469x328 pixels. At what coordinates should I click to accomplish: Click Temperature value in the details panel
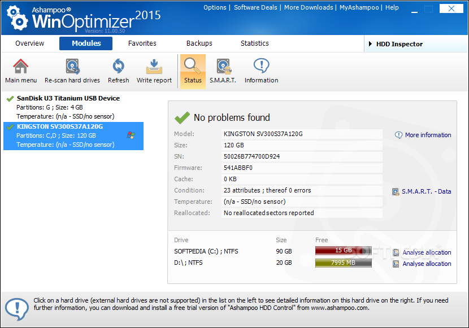302,202
